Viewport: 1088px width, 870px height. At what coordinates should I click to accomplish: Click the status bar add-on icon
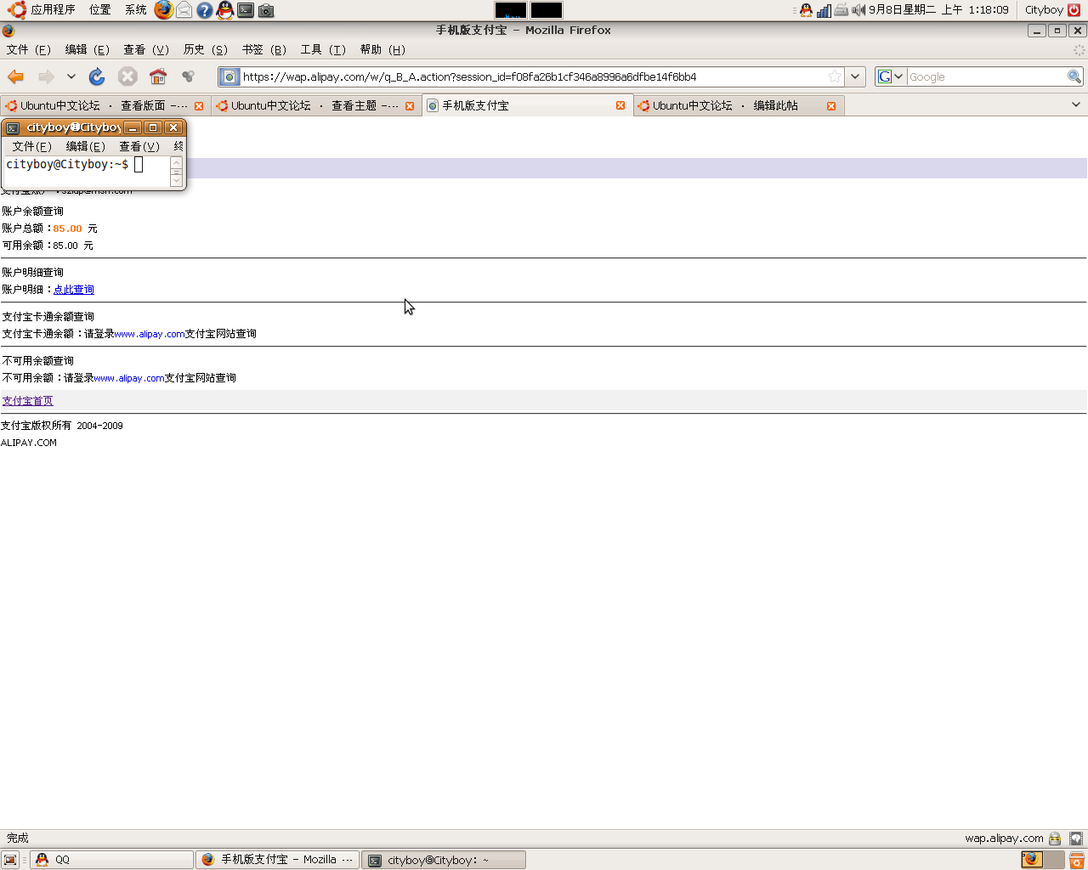1076,839
